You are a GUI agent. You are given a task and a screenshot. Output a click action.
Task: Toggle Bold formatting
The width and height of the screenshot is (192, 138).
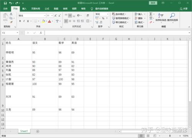[x=20, y=21]
